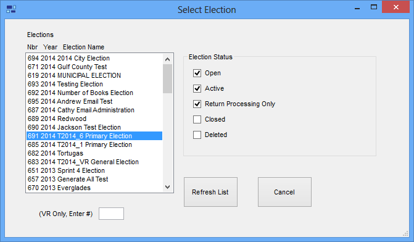Choose 683 T2014_VR General Election
This screenshot has width=414, height=242.
(x=94, y=162)
